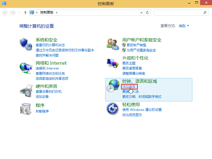Click the refresh button in address bar
The height and width of the screenshot is (159, 212).
coord(148,13)
